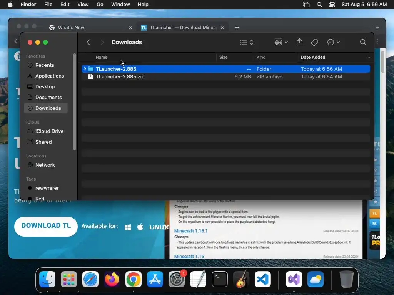
Task: Click the Finder sidebar scrollbar
Action: pos(74,101)
